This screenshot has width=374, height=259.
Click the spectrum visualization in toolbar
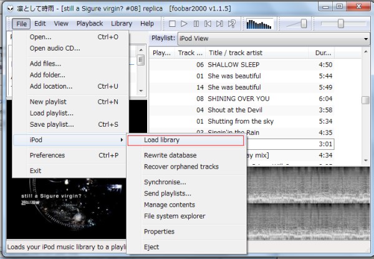tap(259, 24)
